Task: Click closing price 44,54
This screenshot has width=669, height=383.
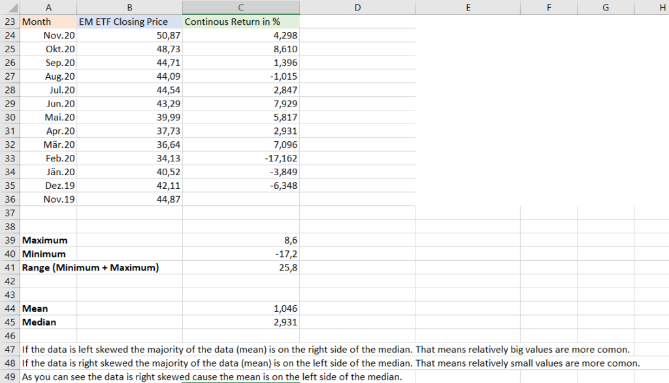Action: [x=130, y=90]
